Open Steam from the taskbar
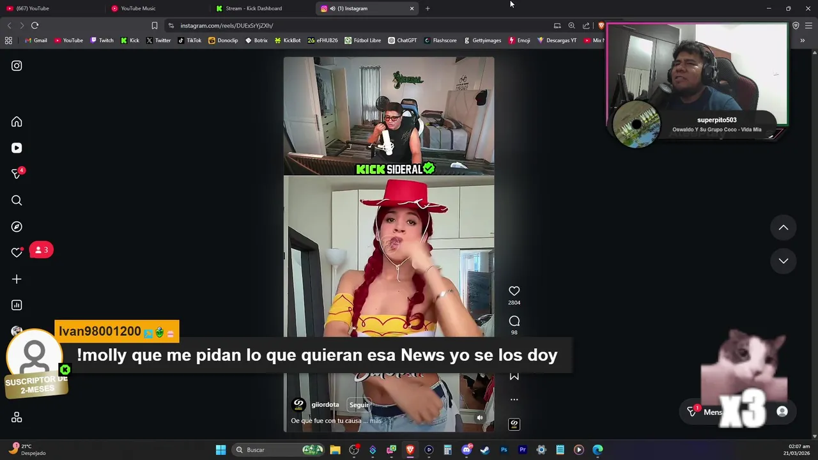The width and height of the screenshot is (818, 460). click(x=485, y=450)
